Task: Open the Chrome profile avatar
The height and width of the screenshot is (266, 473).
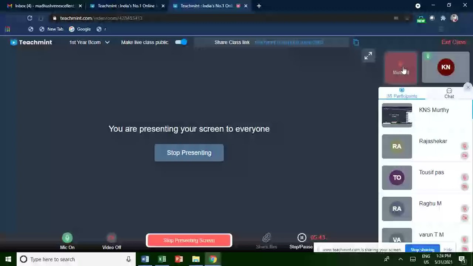Action: click(x=455, y=18)
